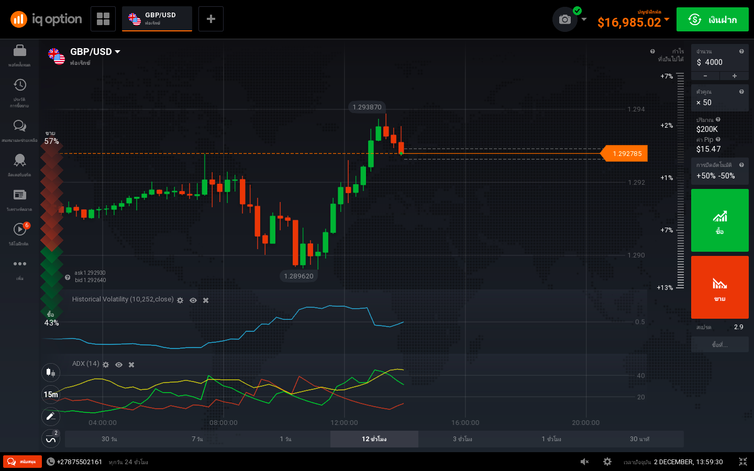754x471 pixels.
Task: Click spread value 2.9
Action: click(738, 327)
